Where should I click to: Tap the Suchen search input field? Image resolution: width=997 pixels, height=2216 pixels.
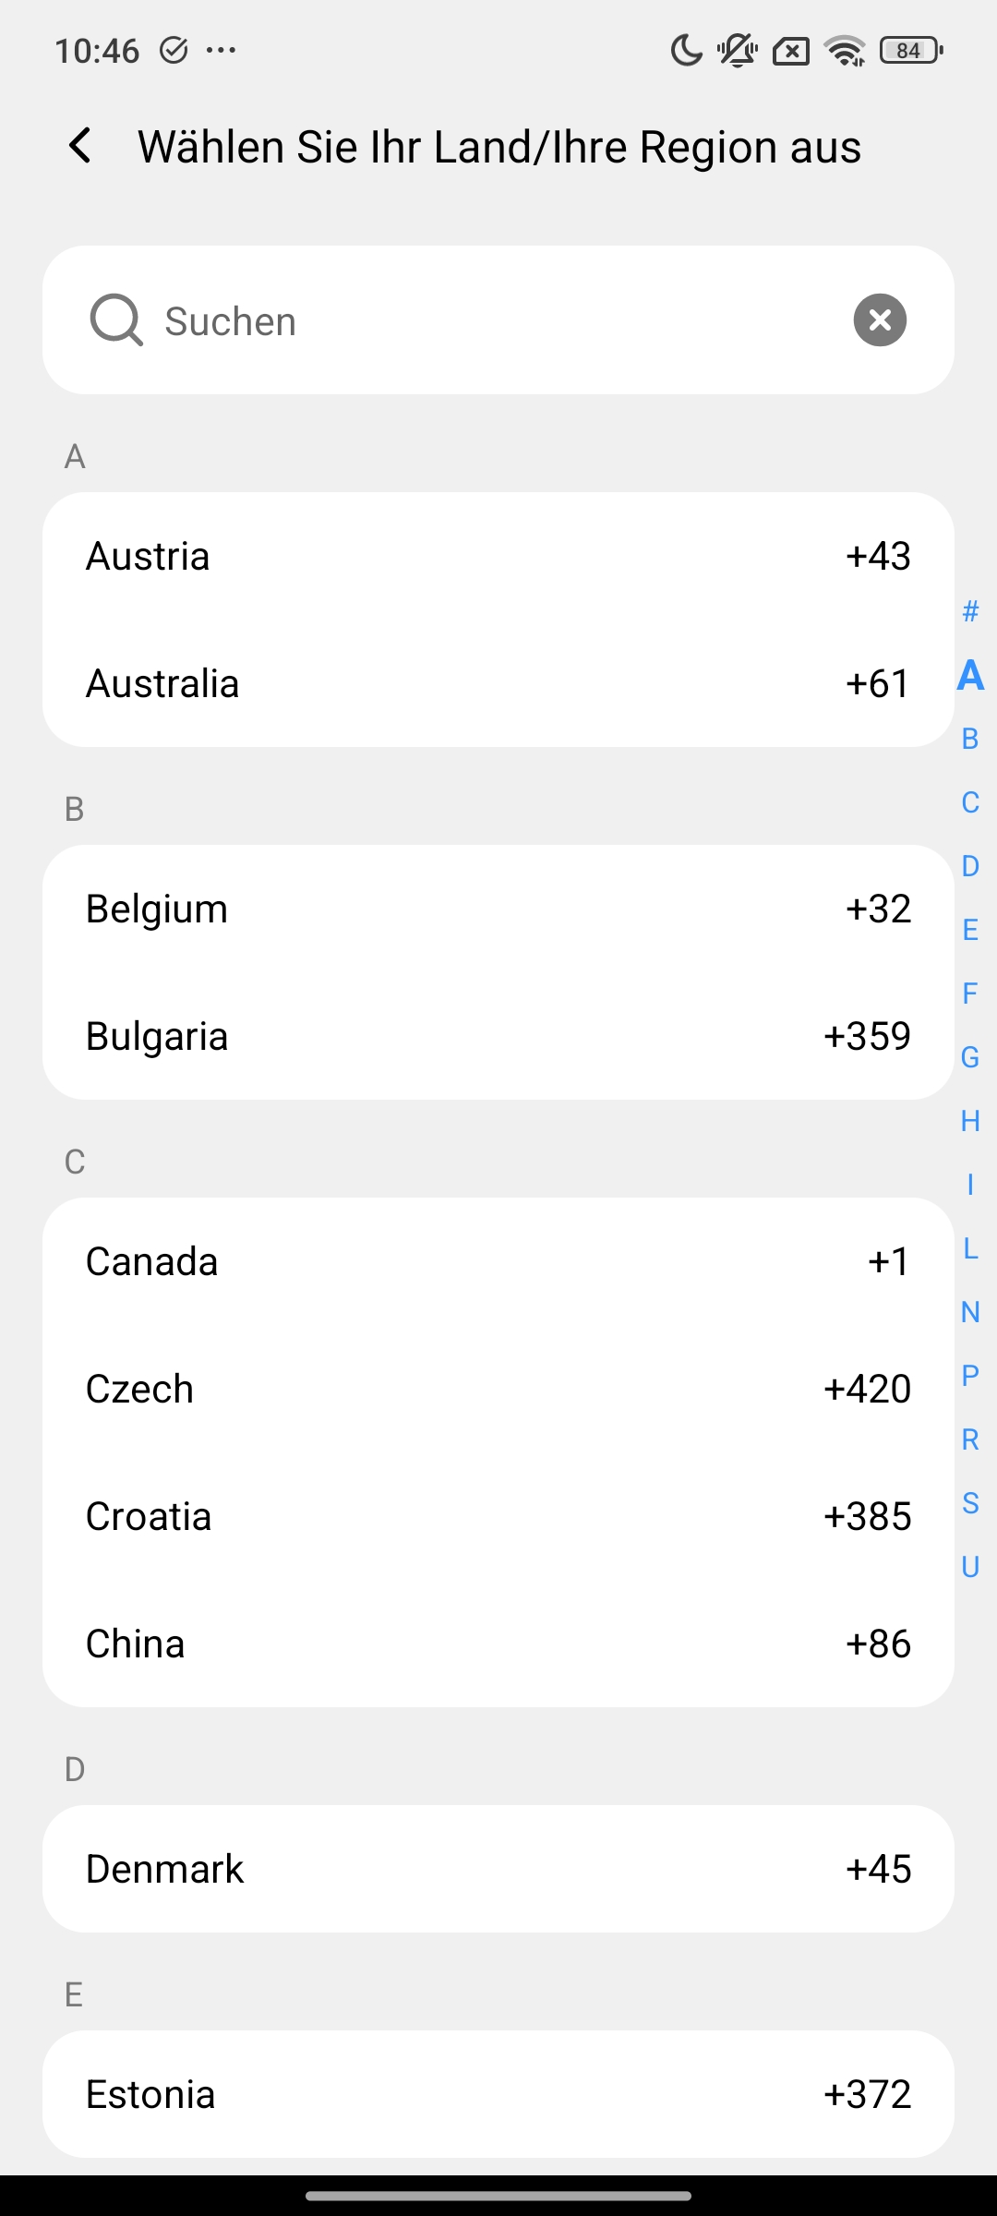(x=498, y=321)
